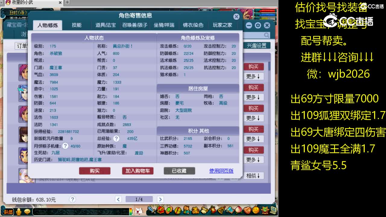Open the magnifier search icon in the panel
386x217 pixels.
coord(266,35)
